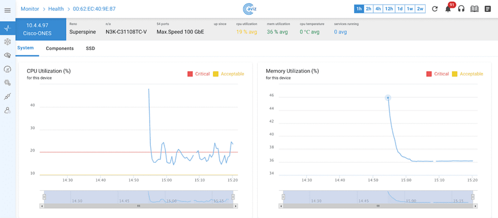Click the 10.4.4.97 Cisco-ONES device tile
This screenshot has height=218, width=498.
click(x=40, y=29)
